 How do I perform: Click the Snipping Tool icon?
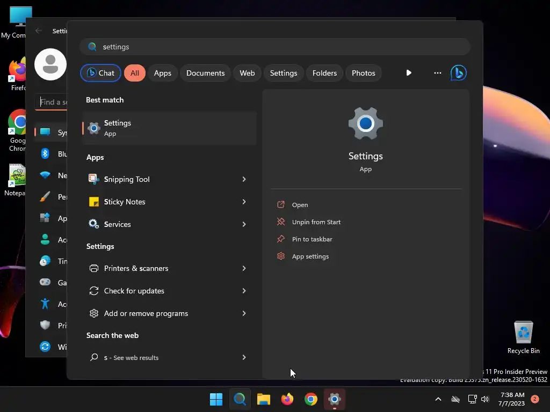point(93,179)
